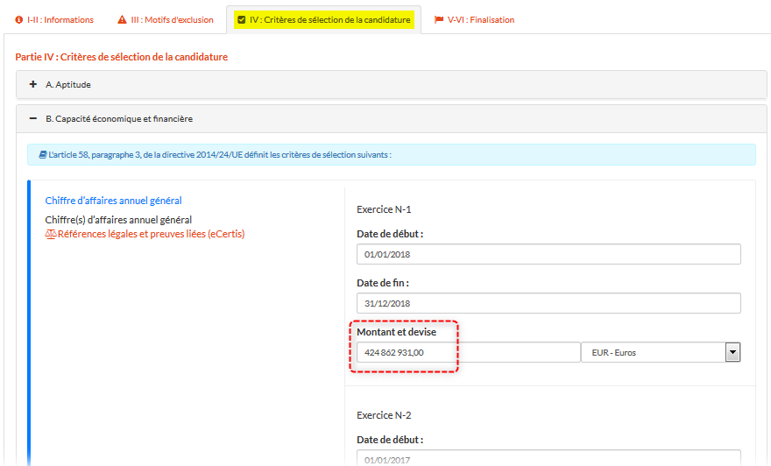771x466 pixels.
Task: Switch to the Informations tab
Action: click(60, 20)
